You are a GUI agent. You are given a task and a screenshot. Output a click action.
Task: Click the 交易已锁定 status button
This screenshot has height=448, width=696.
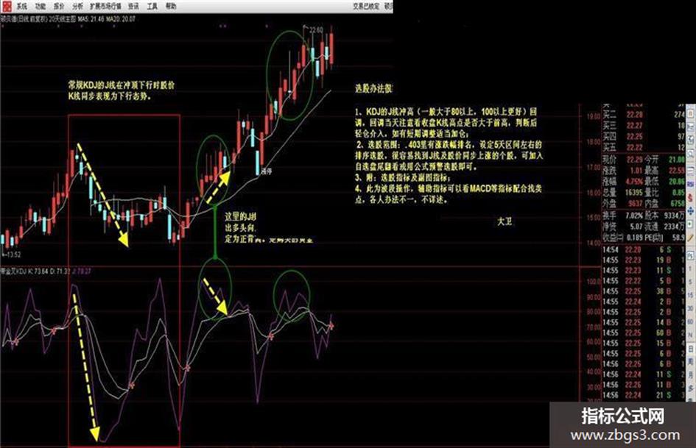pos(366,6)
